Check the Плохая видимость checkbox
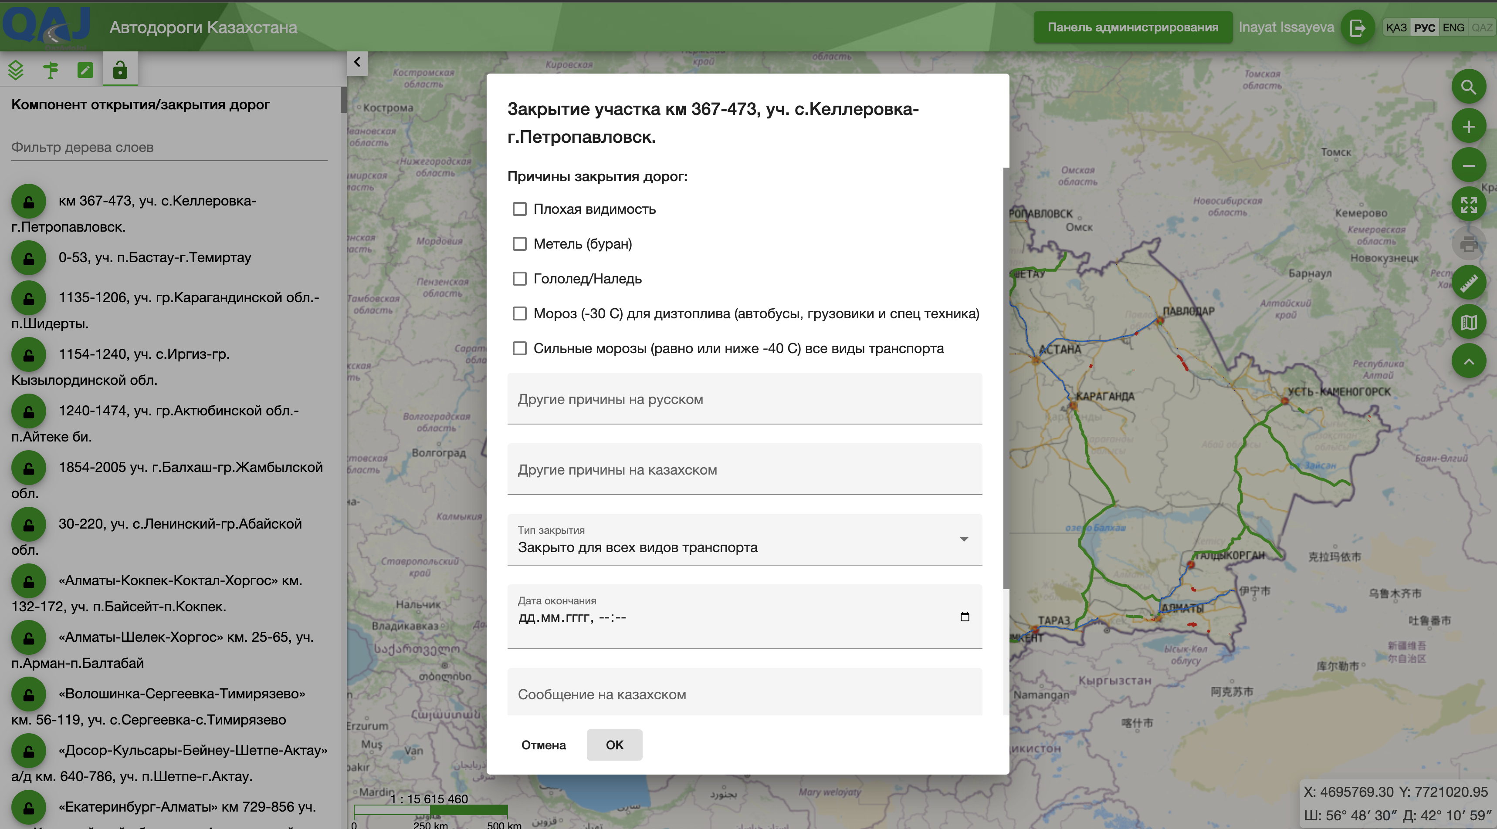1497x829 pixels. (x=519, y=209)
